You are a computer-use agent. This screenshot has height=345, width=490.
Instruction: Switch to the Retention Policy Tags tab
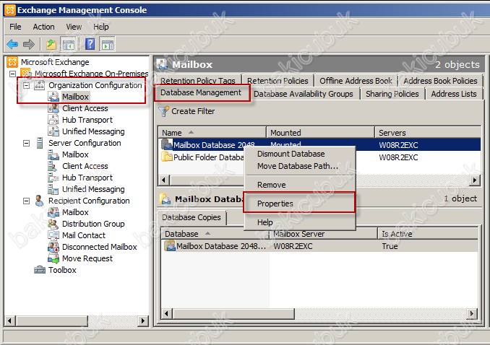198,81
